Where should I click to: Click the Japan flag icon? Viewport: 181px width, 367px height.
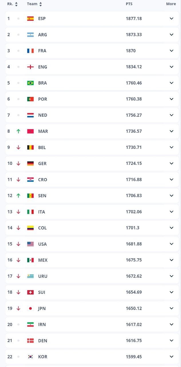[x=30, y=309]
